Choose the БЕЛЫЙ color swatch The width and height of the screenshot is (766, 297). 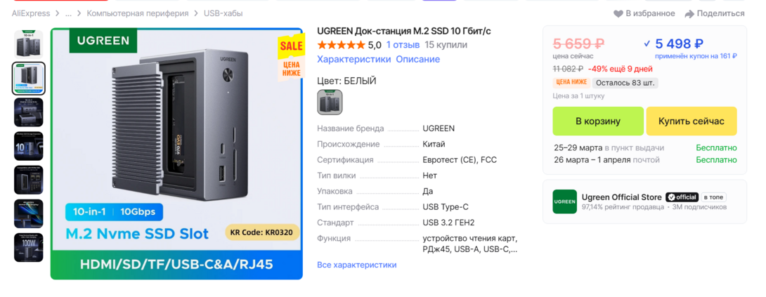pyautogui.click(x=330, y=102)
